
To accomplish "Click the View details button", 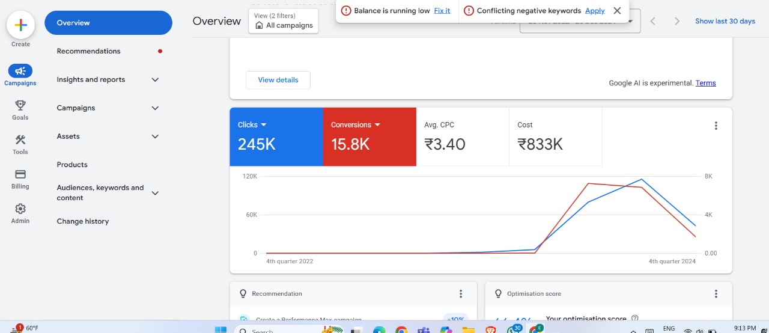I will click(x=278, y=80).
